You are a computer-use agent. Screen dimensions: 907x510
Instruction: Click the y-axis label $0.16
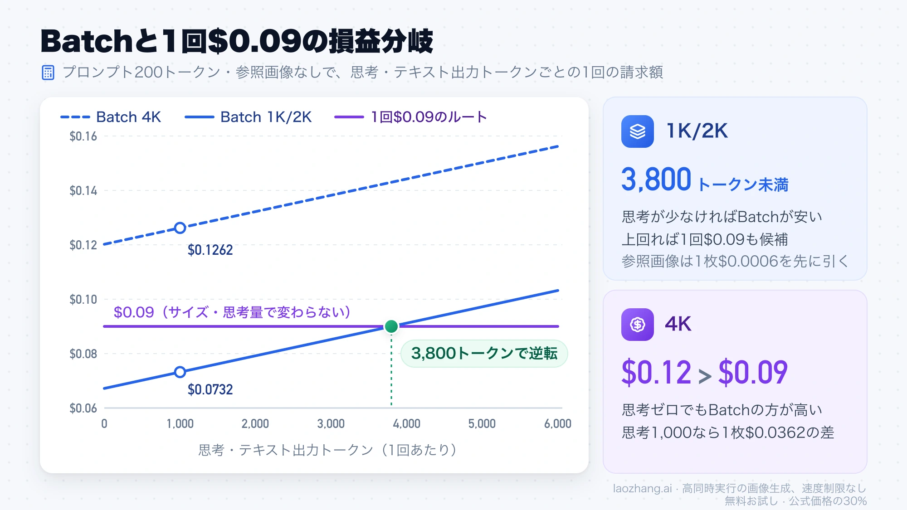tap(83, 136)
